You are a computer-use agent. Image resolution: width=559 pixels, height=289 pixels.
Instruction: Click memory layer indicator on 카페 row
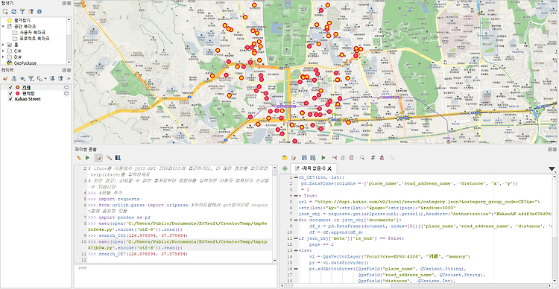(x=66, y=87)
